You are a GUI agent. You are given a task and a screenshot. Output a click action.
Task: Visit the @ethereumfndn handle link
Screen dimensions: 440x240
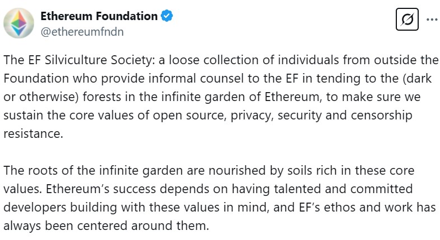click(x=82, y=31)
